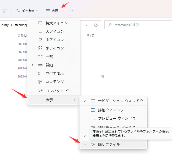
Task: Click the 大アイコン icon glyph
Action: pyautogui.click(x=40, y=31)
